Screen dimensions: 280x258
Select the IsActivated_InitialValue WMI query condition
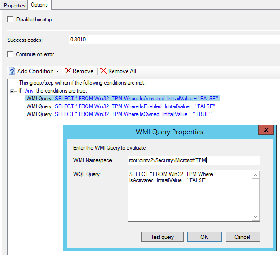click(136, 99)
